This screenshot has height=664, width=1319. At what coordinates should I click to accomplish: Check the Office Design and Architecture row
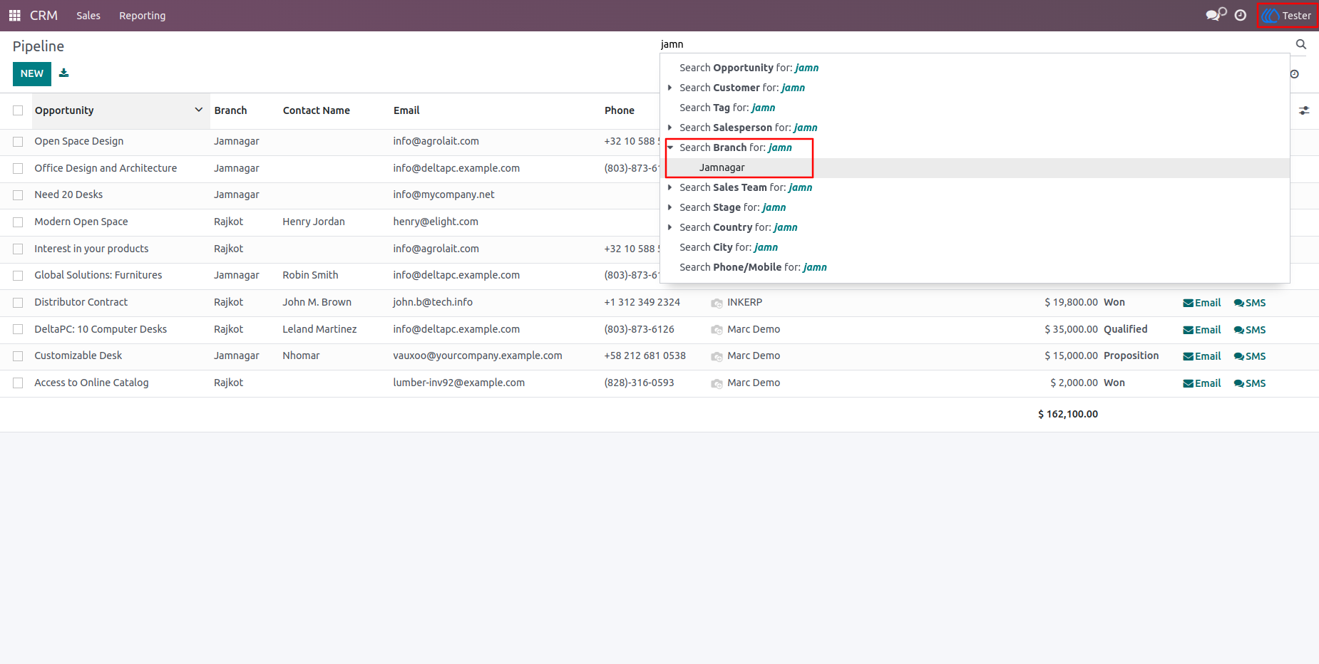coord(18,169)
